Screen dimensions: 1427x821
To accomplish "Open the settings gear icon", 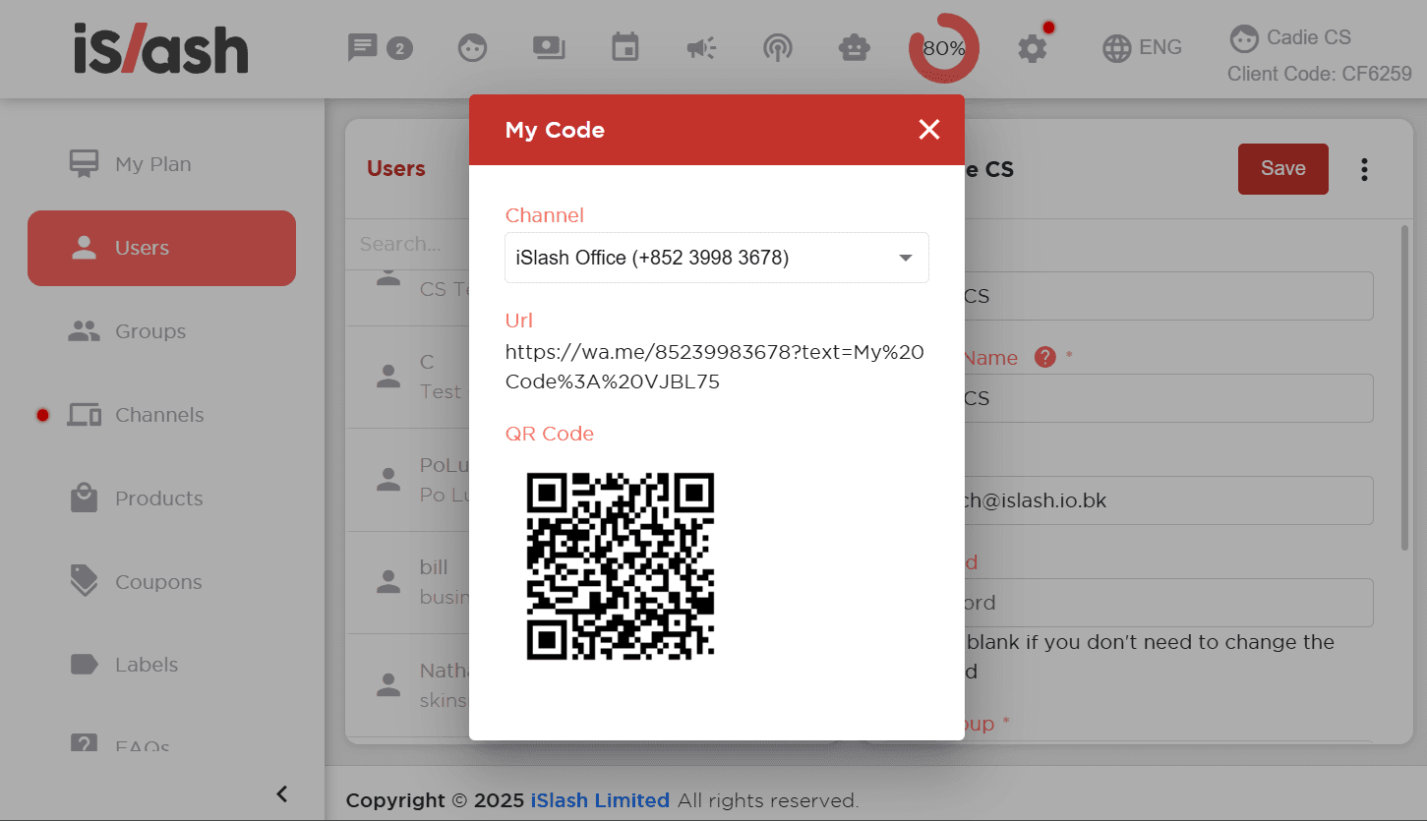I will click(1032, 47).
